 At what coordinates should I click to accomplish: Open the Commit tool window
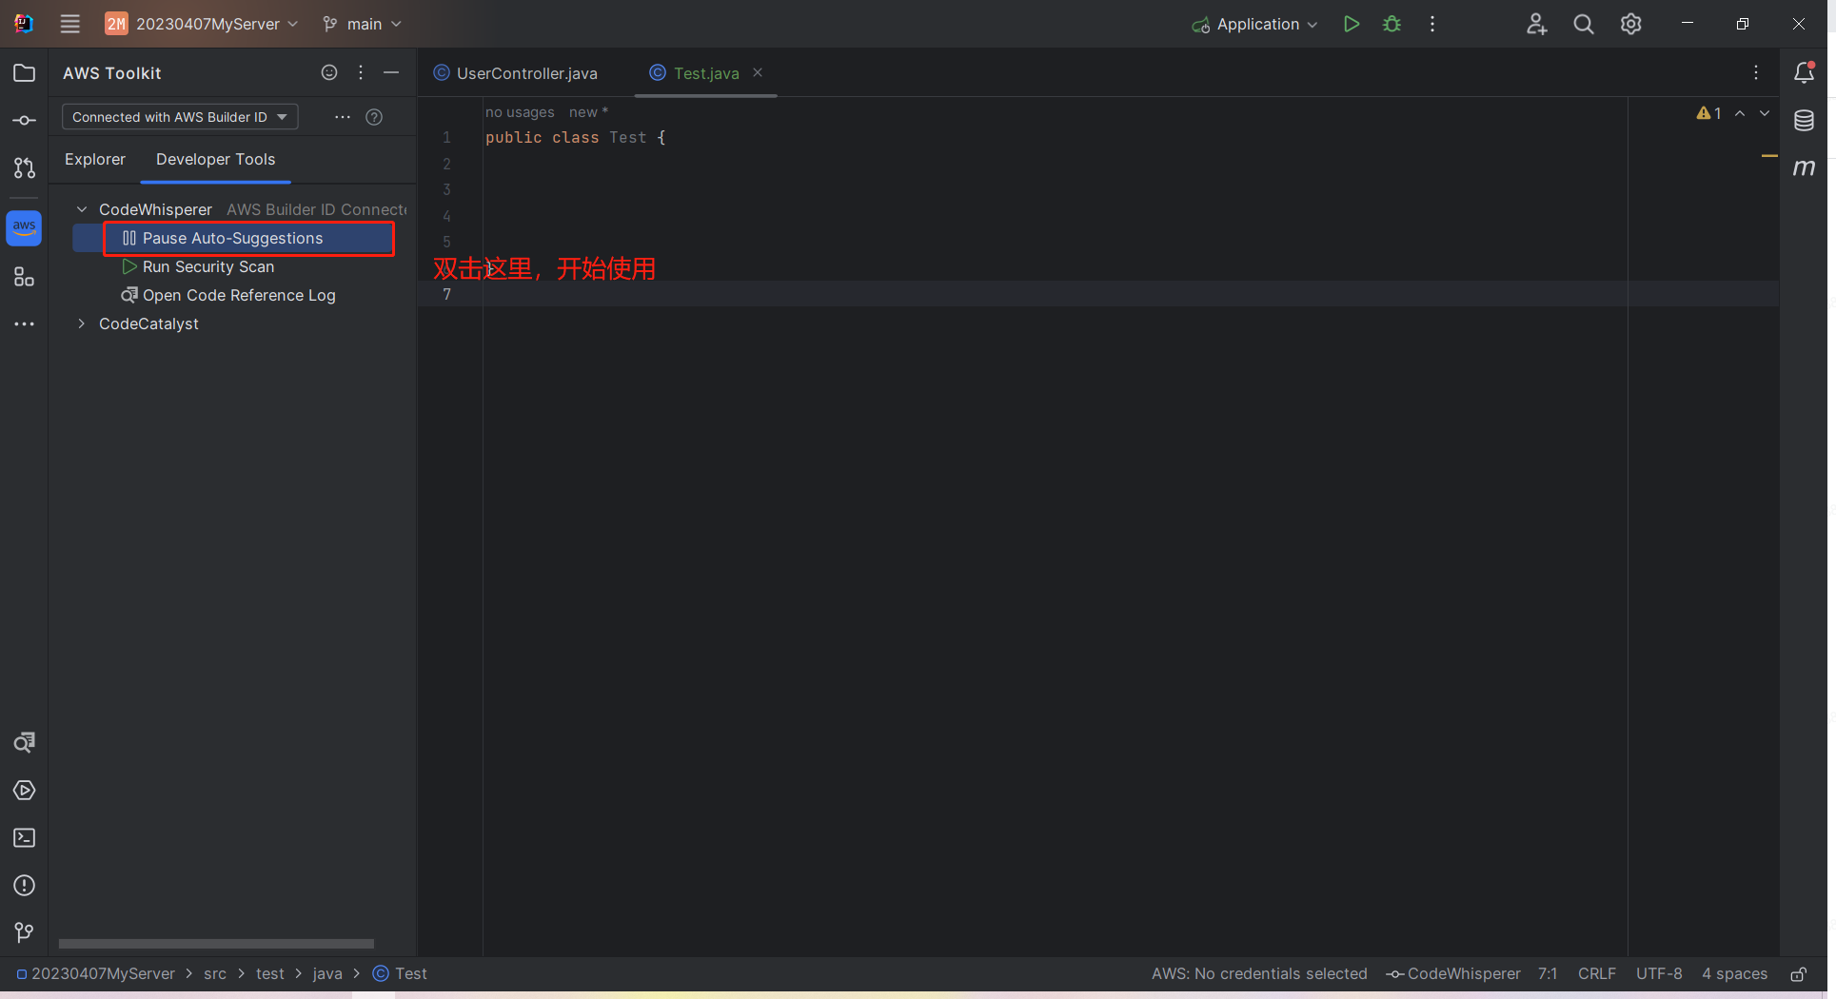[25, 121]
